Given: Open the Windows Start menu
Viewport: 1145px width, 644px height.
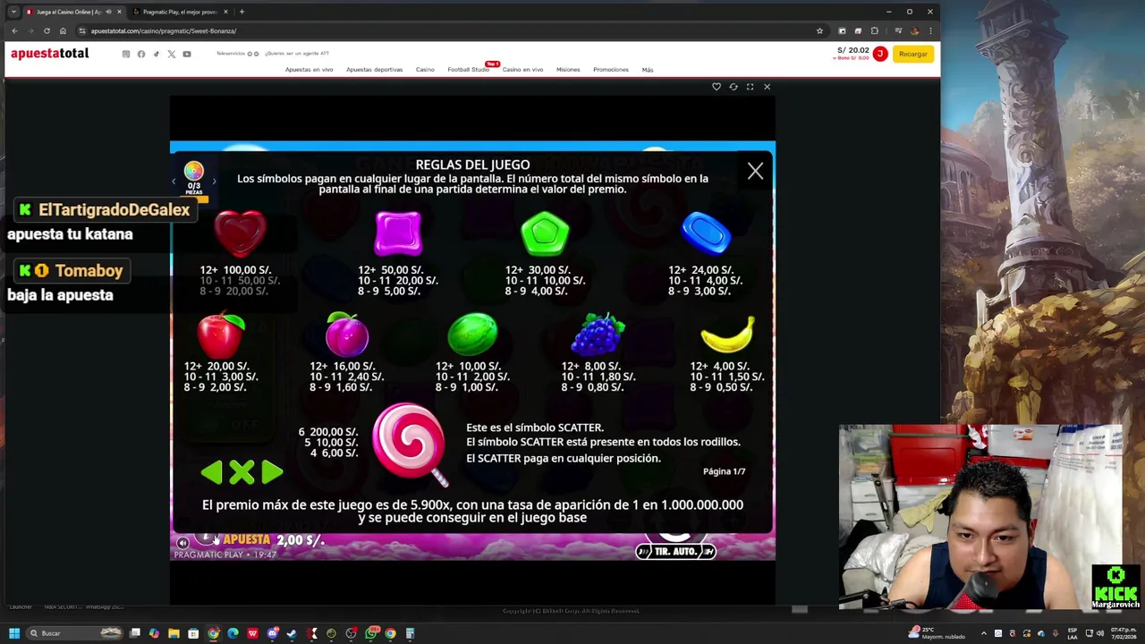Looking at the screenshot, I should coord(14,633).
